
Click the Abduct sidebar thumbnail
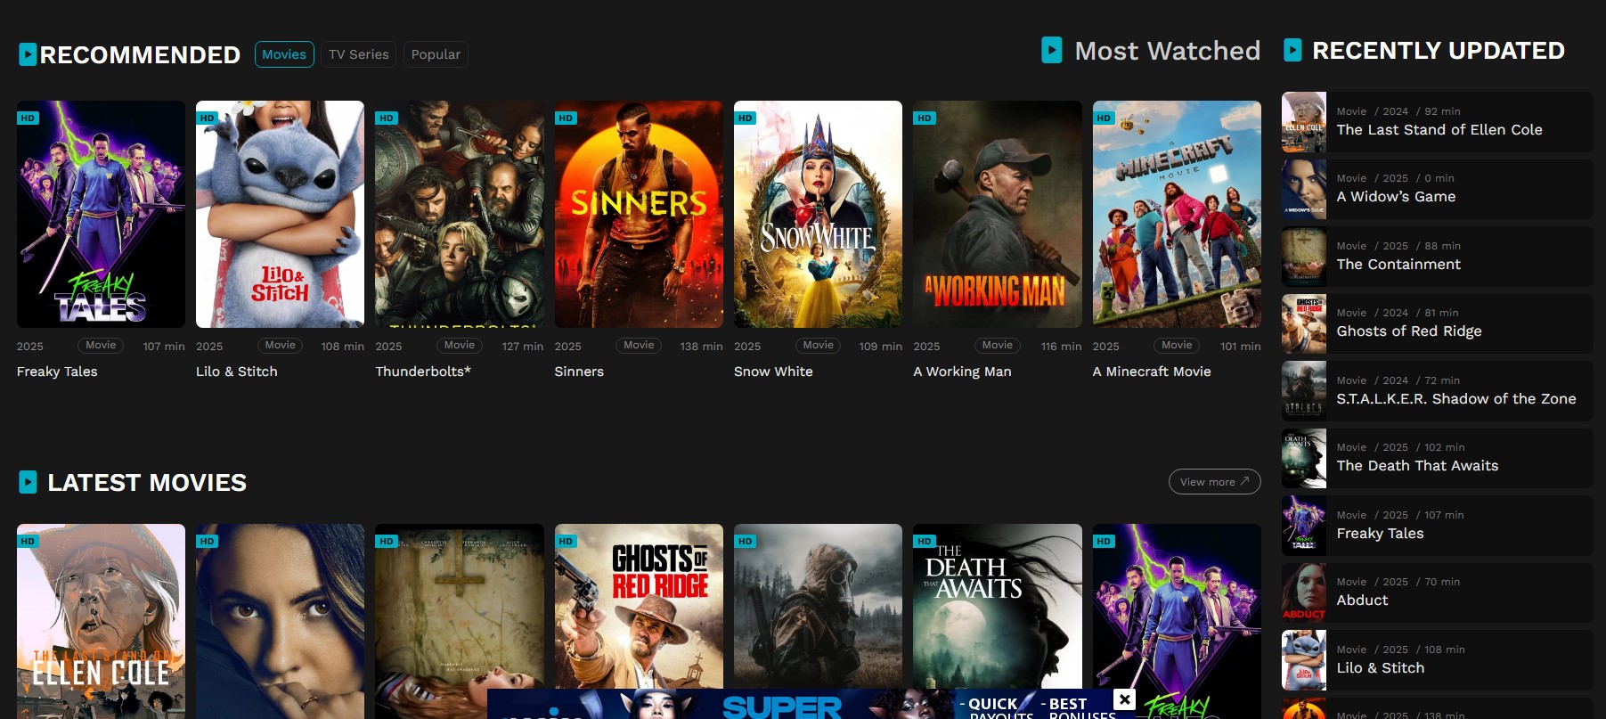point(1304,592)
